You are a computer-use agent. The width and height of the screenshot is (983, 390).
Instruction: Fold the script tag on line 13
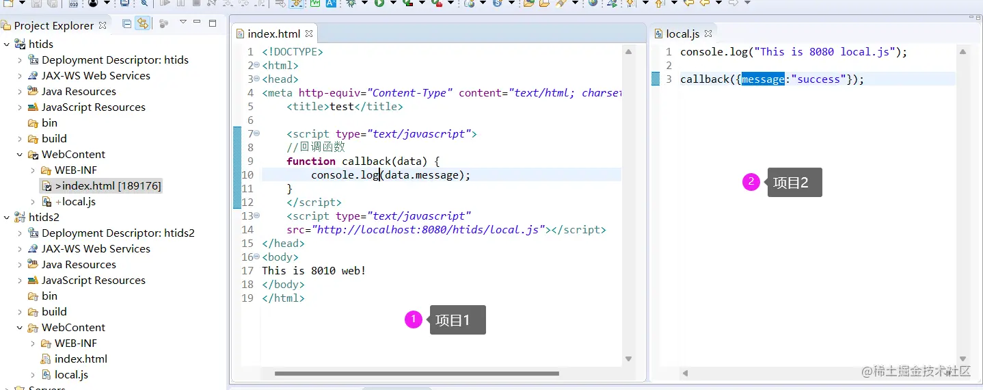click(x=256, y=216)
